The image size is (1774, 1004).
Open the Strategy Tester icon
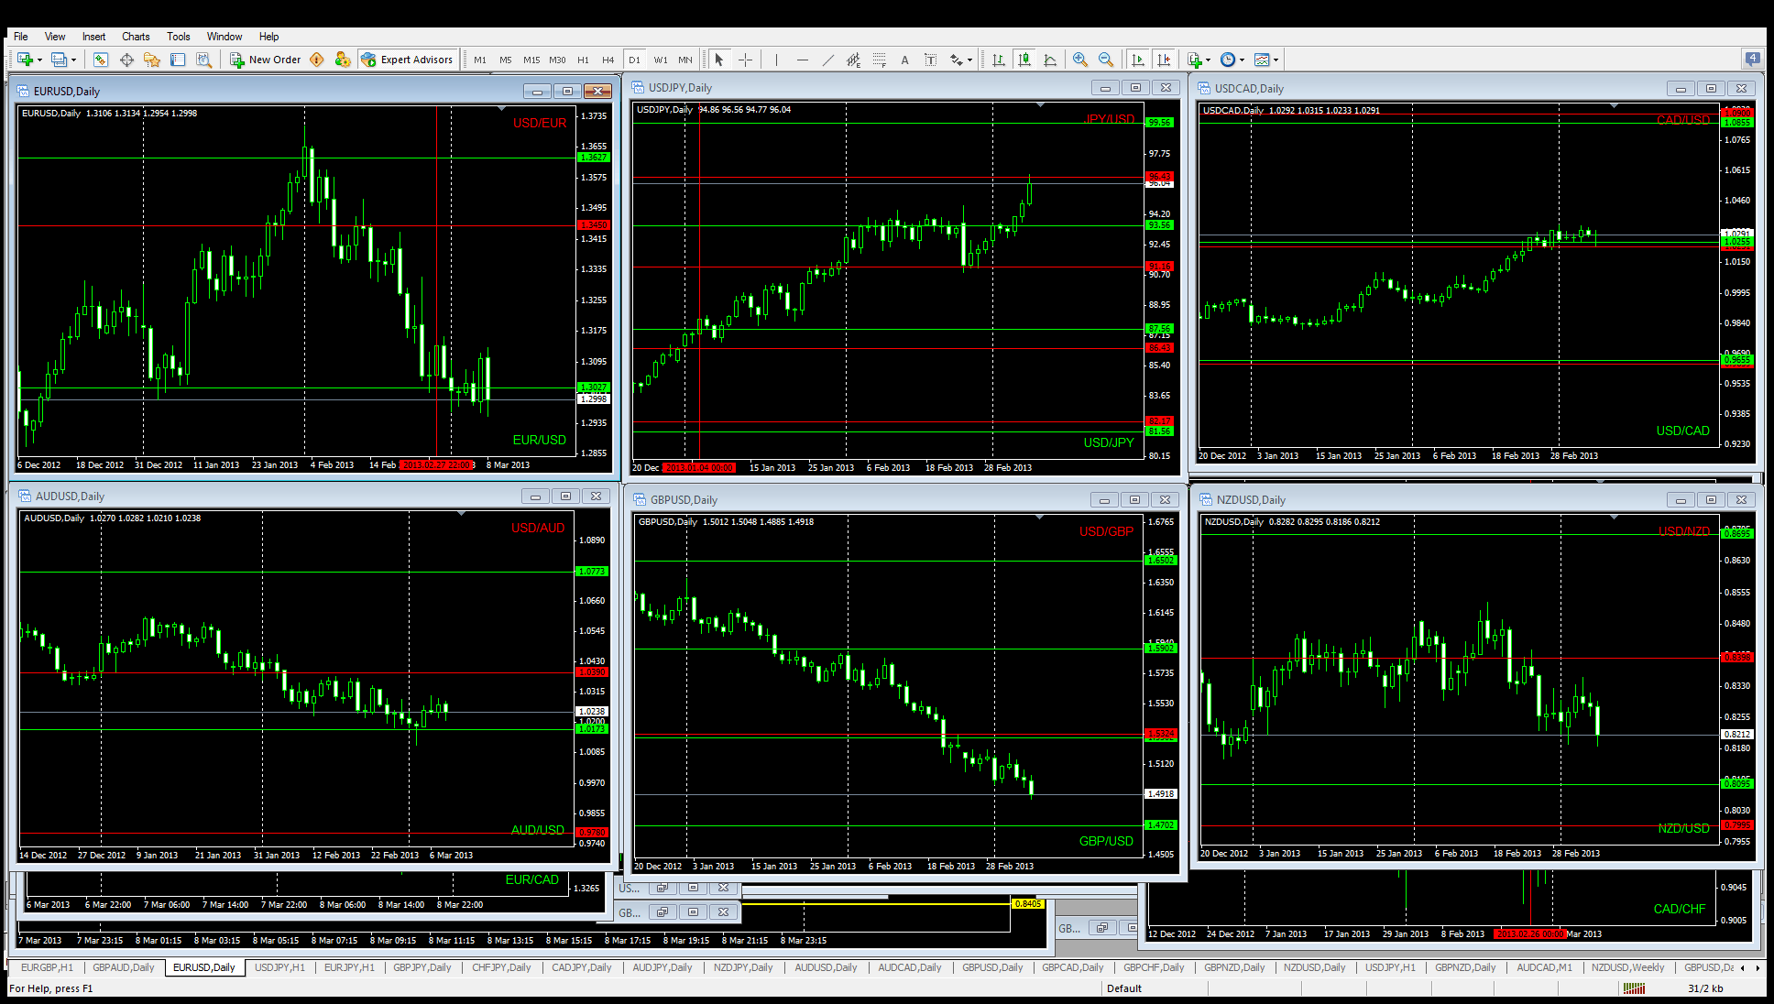point(203,60)
